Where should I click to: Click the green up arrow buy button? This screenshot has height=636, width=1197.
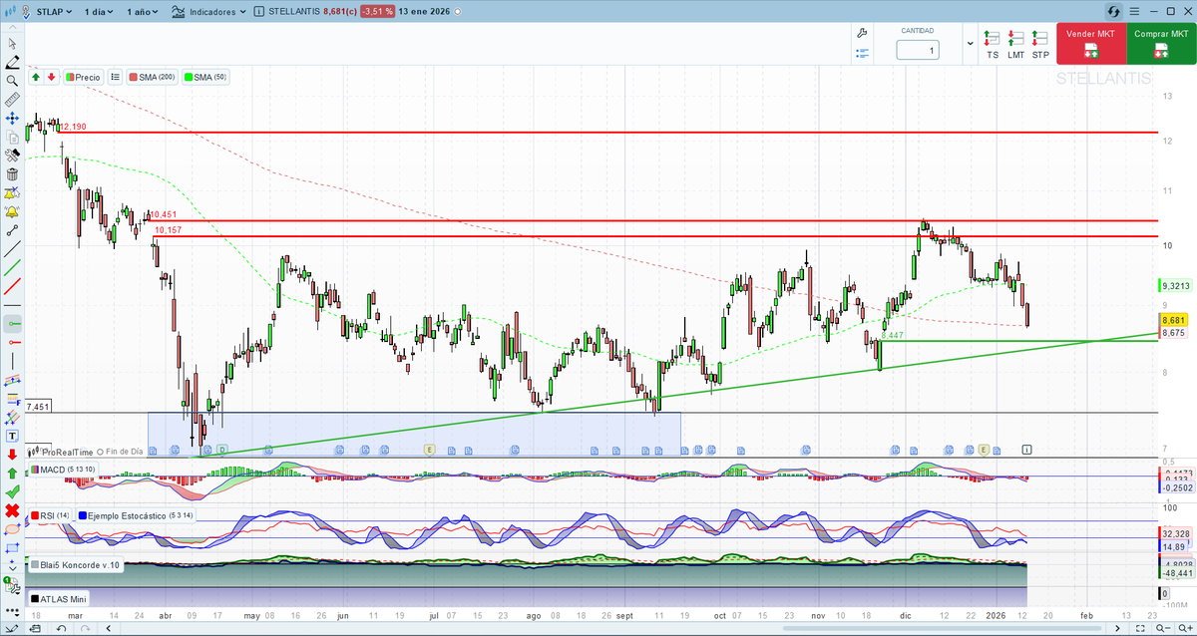[x=36, y=77]
